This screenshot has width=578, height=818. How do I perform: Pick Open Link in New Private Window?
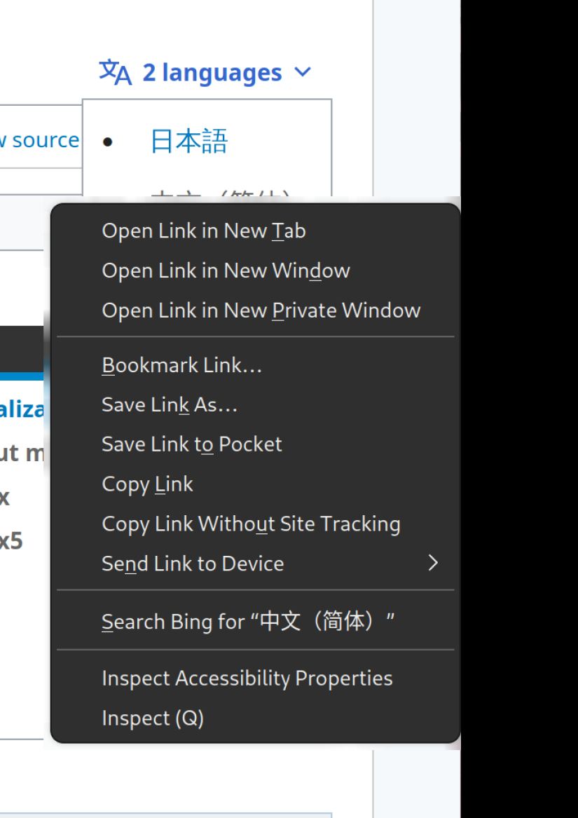(261, 311)
